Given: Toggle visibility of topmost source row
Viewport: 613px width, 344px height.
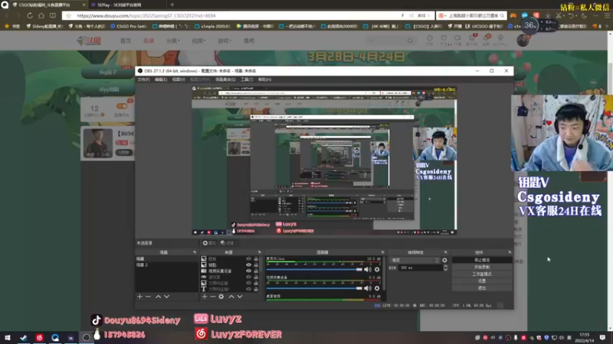Looking at the screenshot, I should [248, 258].
